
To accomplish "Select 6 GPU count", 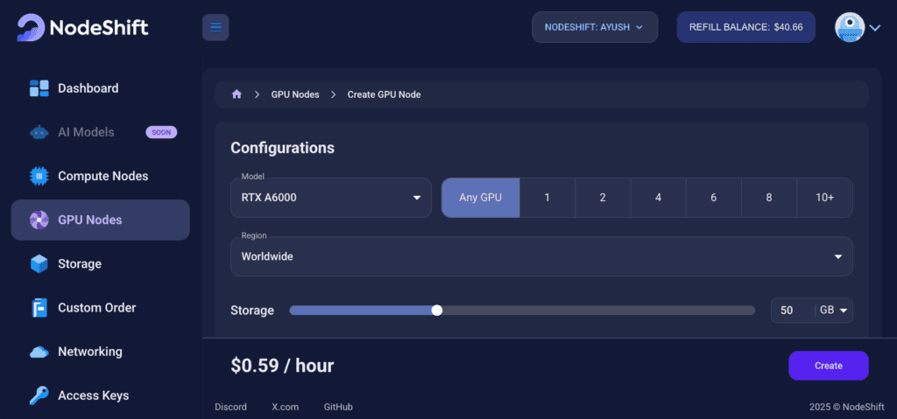I will coord(713,198).
